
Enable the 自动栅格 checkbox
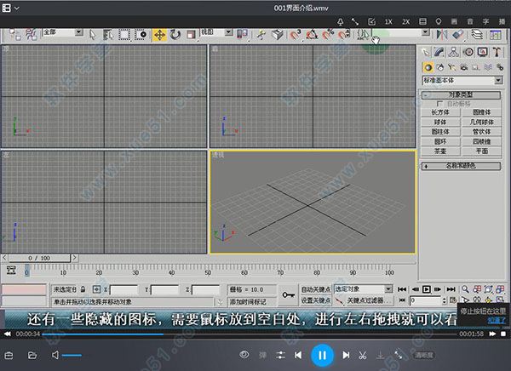[x=439, y=104]
